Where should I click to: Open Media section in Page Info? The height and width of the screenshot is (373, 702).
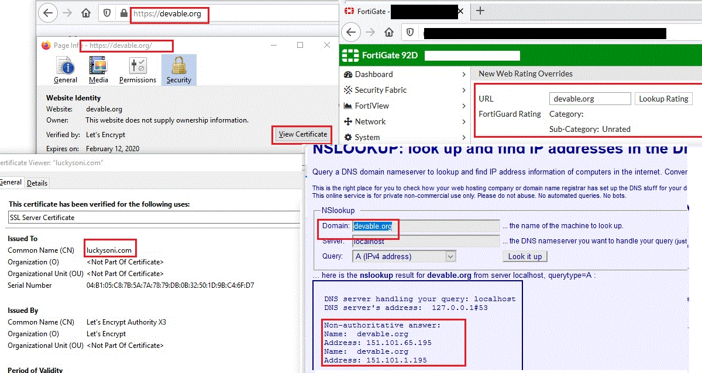(98, 71)
